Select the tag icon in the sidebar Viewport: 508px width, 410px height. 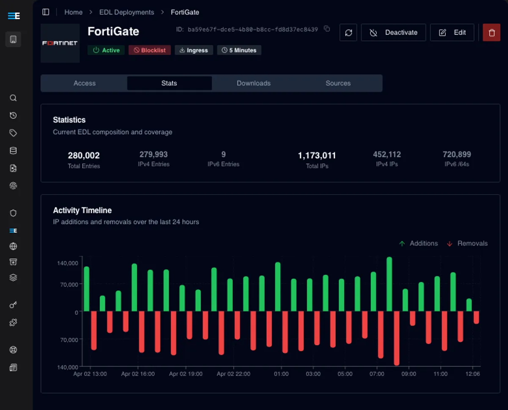[13, 132]
